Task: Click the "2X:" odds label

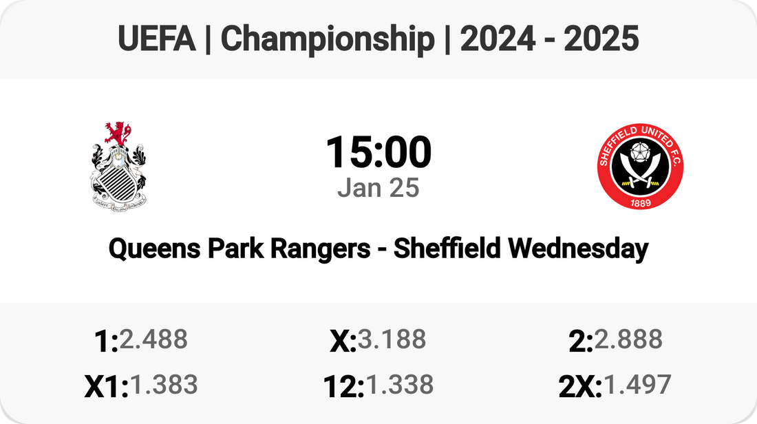Action: point(580,388)
